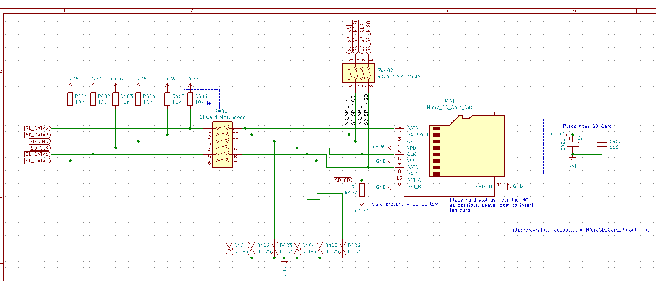
Task: Select the SD_DATA3 global label
Action: [x=37, y=135]
